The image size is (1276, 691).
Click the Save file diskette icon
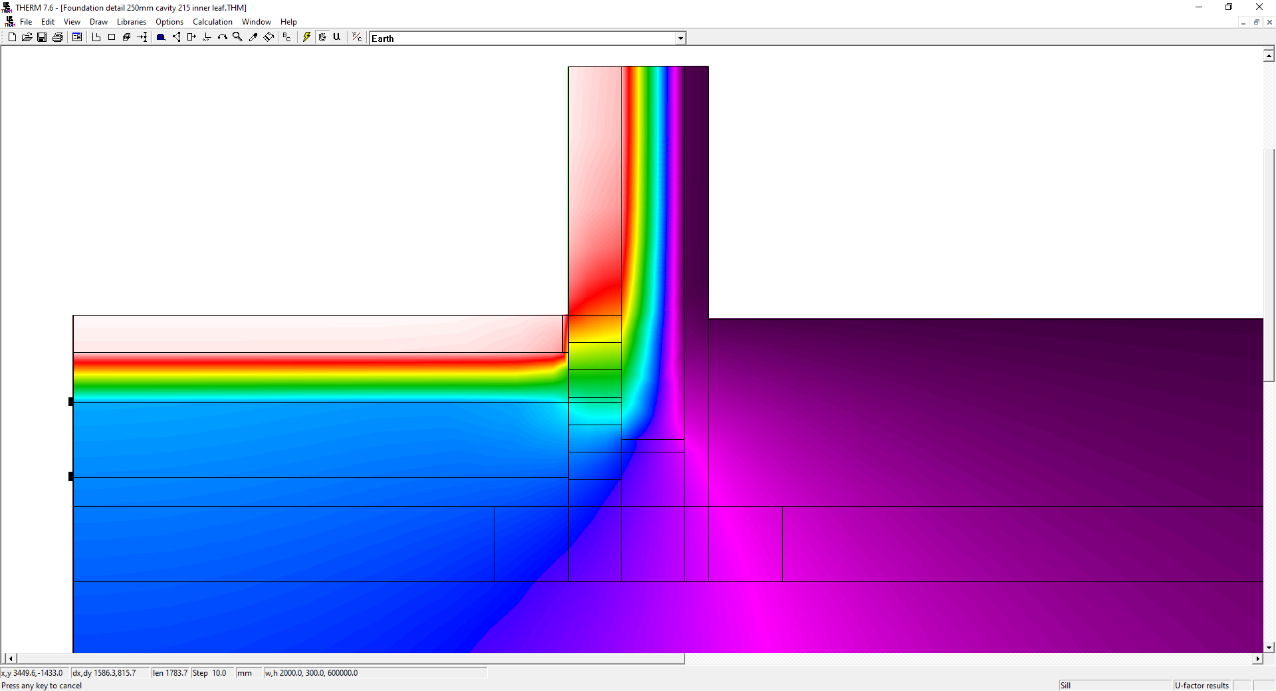pos(42,37)
